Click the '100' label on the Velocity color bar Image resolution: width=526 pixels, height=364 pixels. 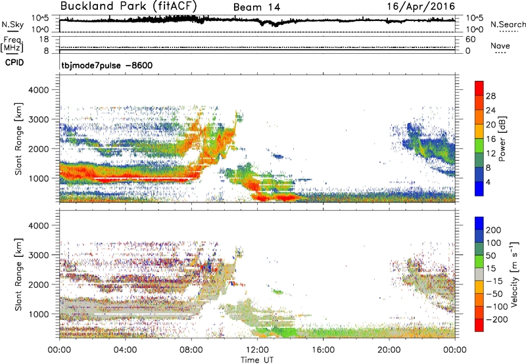tap(494, 243)
